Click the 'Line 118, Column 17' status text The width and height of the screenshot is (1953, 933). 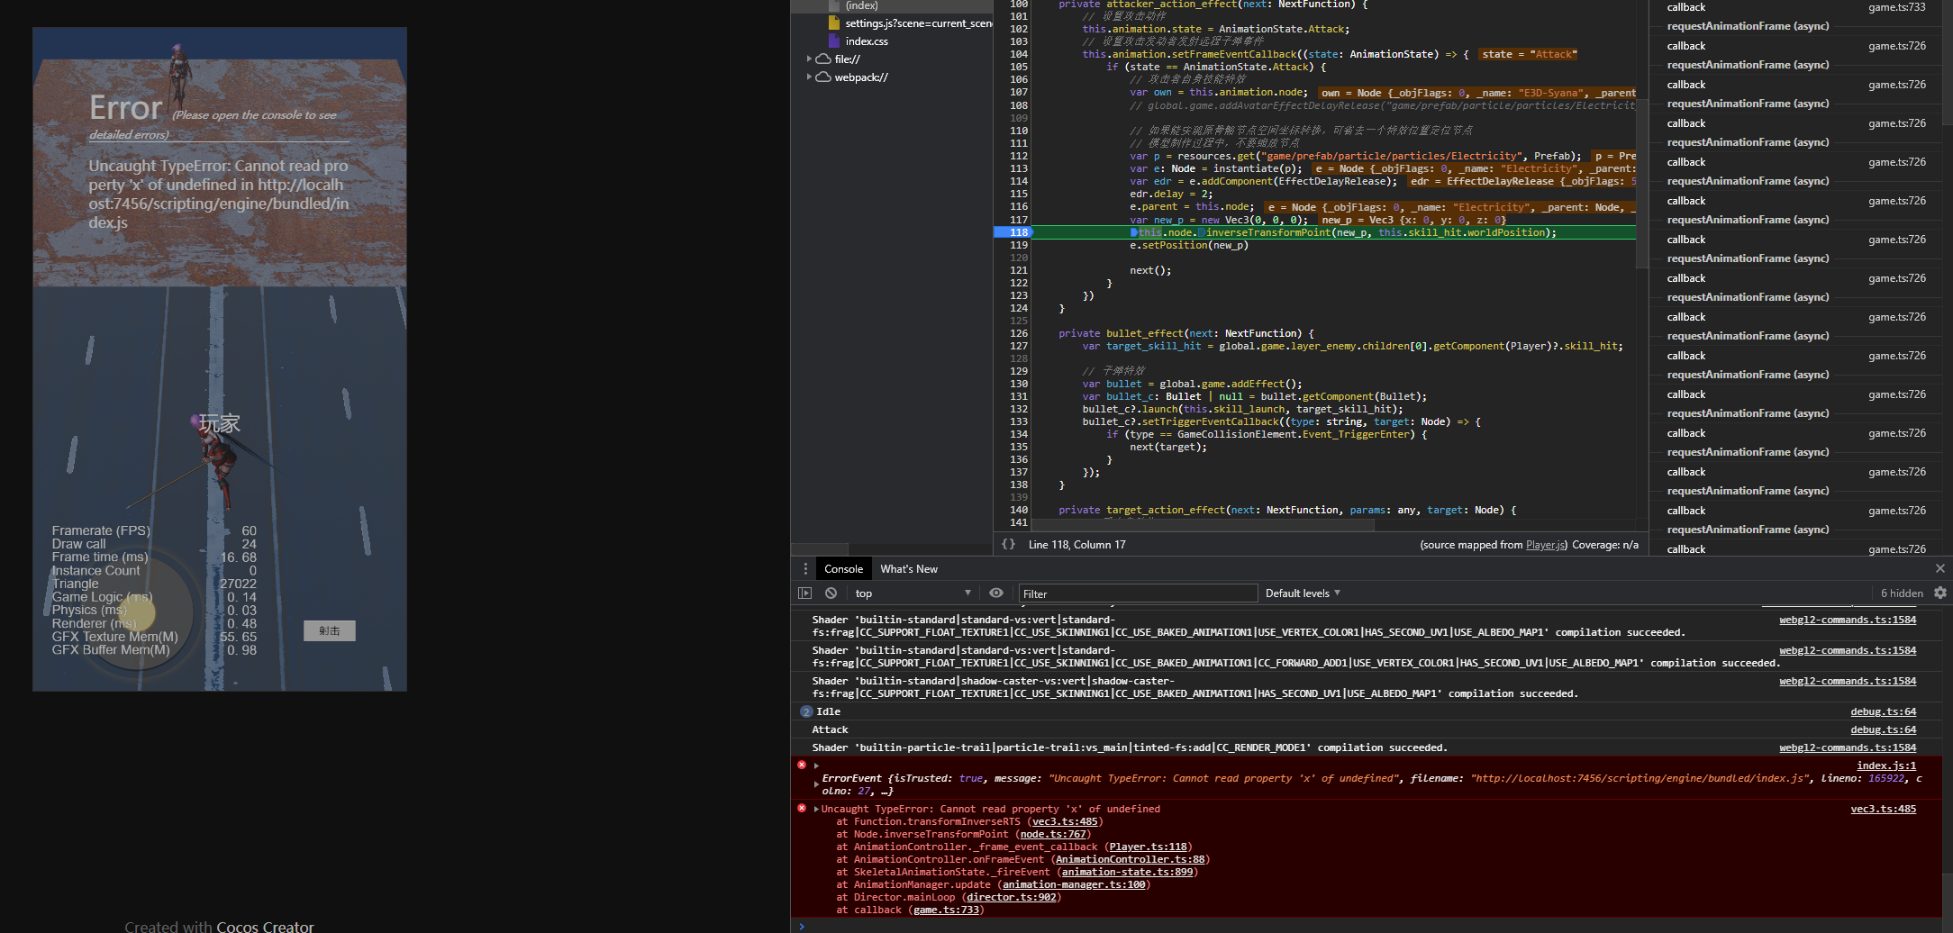1076,545
